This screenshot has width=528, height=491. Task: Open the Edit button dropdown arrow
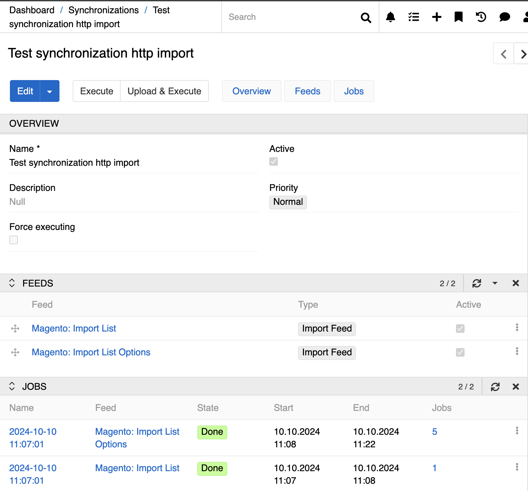point(50,91)
